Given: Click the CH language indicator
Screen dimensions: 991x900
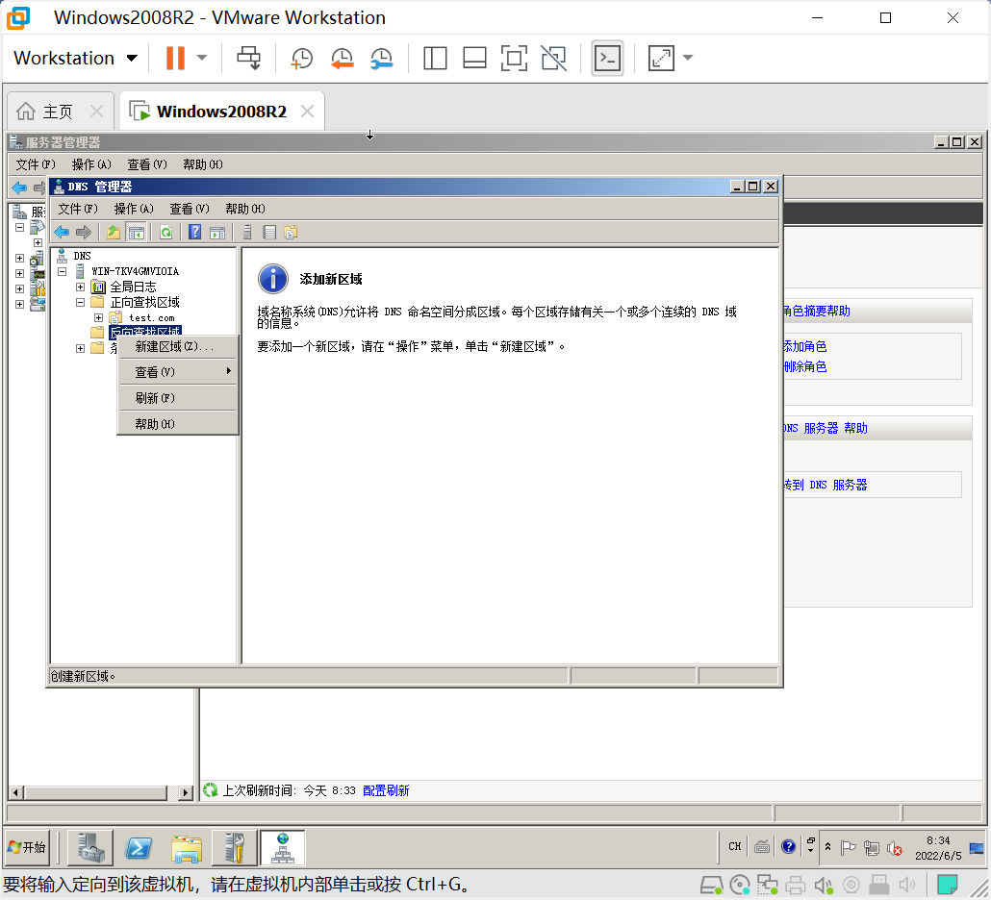Looking at the screenshot, I should coord(734,846).
